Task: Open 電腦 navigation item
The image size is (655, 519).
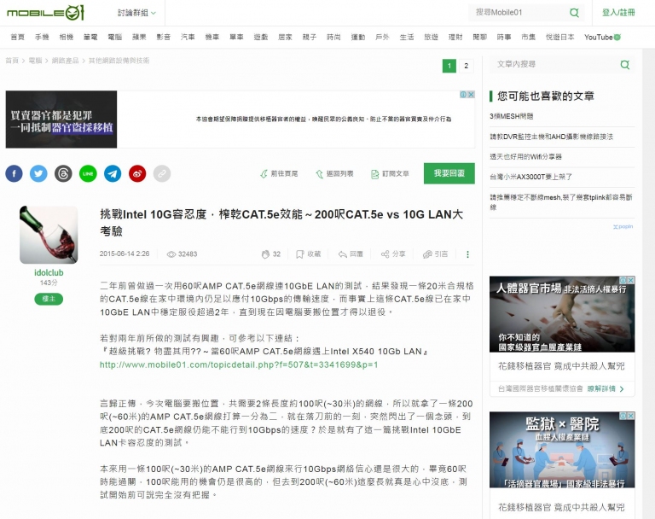Action: 115,37
